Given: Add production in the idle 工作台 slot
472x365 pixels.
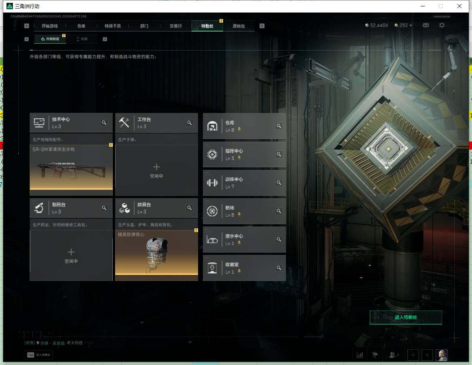Looking at the screenshot, I should 156,171.
